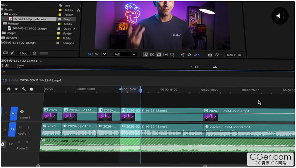The image size is (296, 168).
Task: Click the marker shield icon in timeline
Action: [16, 89]
